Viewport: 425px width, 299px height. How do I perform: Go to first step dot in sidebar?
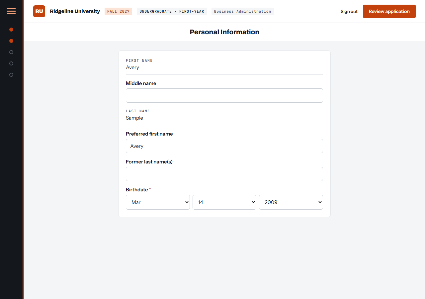11,30
